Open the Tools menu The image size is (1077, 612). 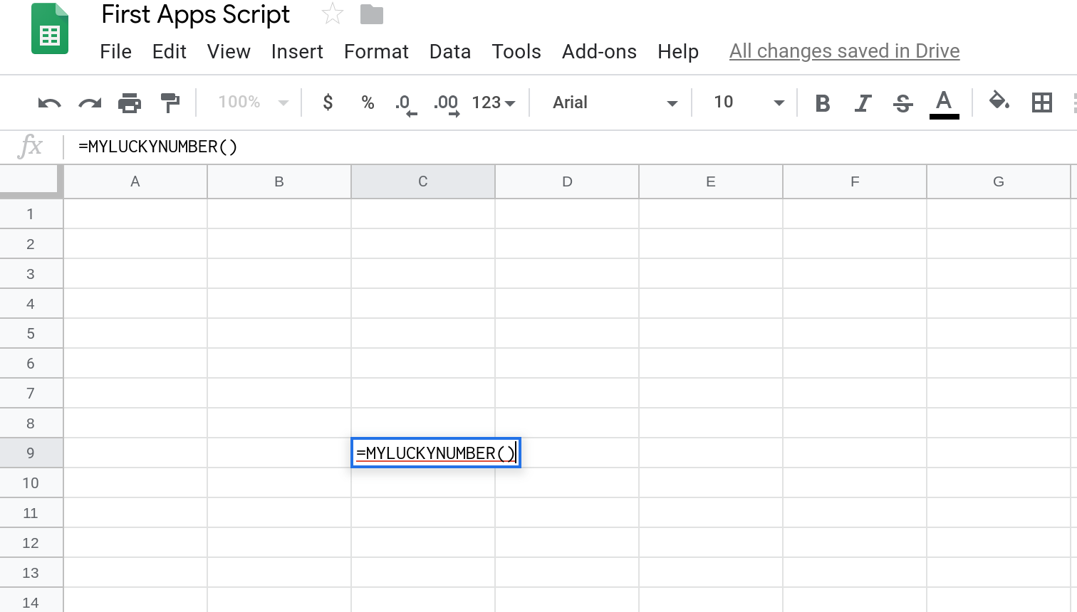point(516,51)
